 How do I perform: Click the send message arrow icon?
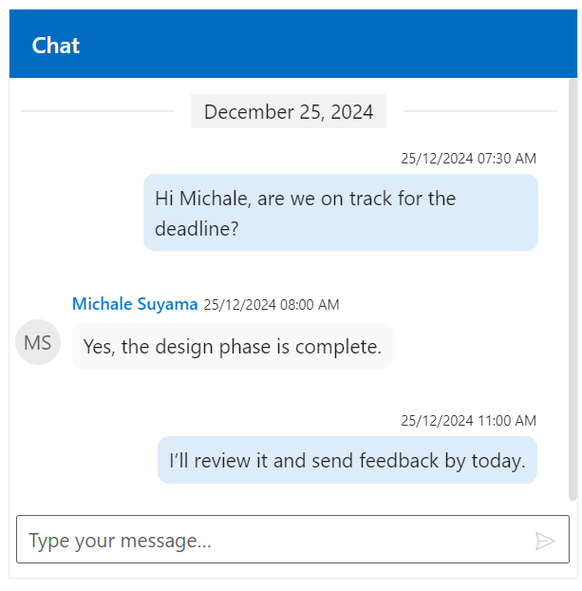(545, 541)
